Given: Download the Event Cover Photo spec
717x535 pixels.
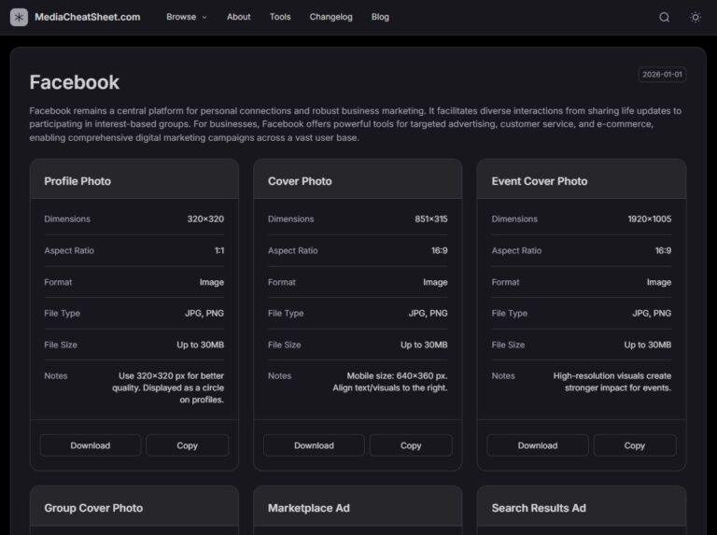Looking at the screenshot, I should (538, 445).
